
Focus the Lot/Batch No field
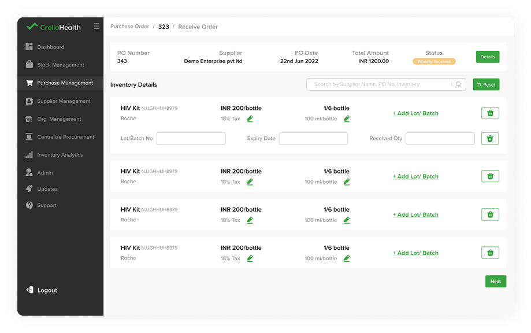point(191,139)
